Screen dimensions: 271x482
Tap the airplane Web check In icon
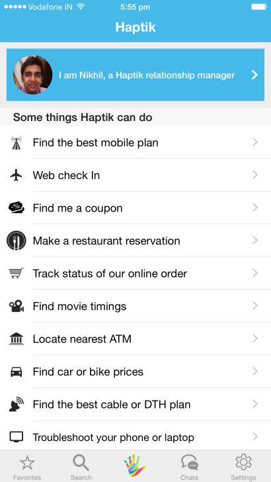tap(16, 175)
